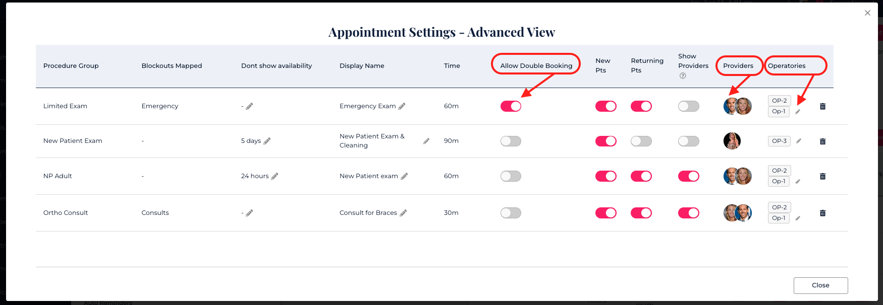Edit operatories for New Patient Exam
Screen dimensions: 883x305
tap(799, 141)
